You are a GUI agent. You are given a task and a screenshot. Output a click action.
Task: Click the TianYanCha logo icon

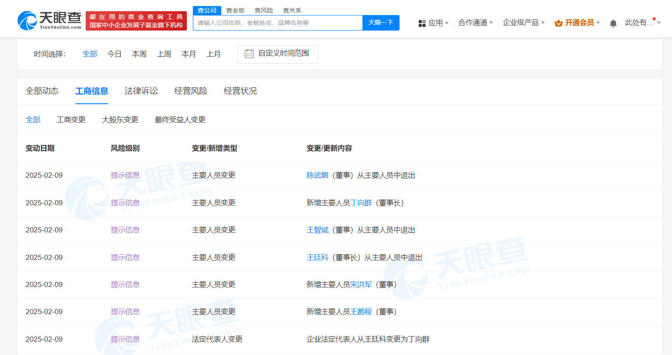(x=27, y=21)
